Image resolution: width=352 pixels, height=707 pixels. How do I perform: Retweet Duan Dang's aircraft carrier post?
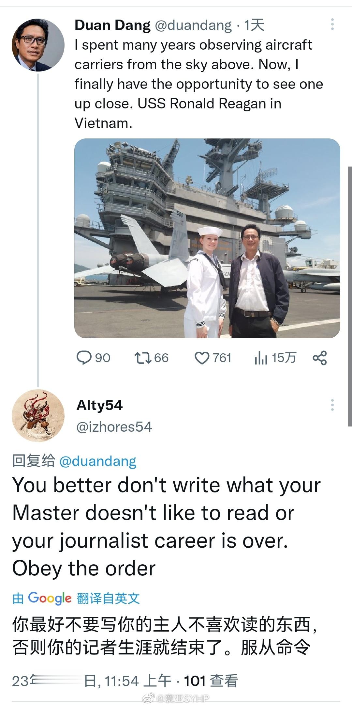(x=152, y=358)
